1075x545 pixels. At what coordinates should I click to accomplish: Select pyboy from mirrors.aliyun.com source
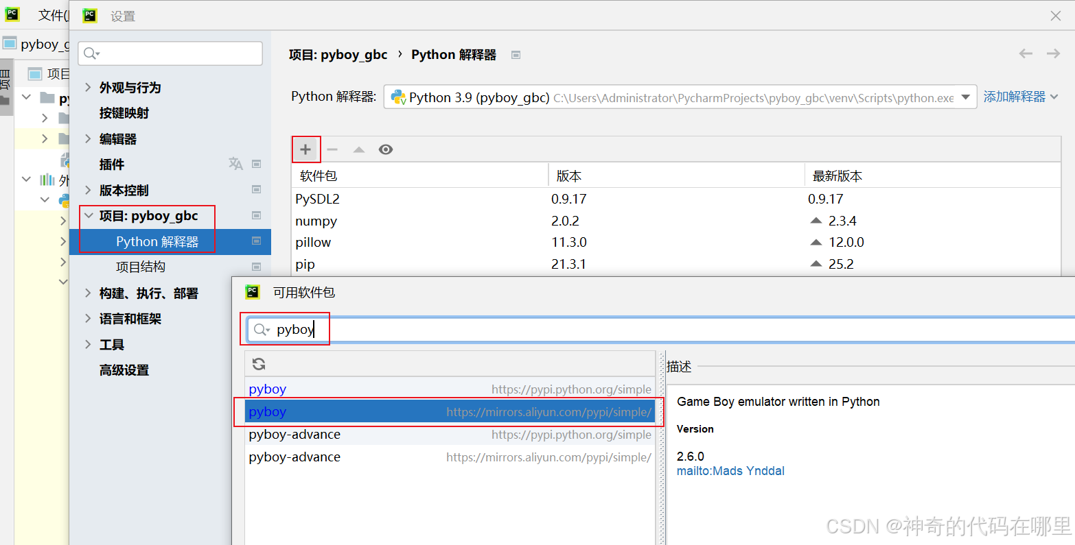pos(450,412)
